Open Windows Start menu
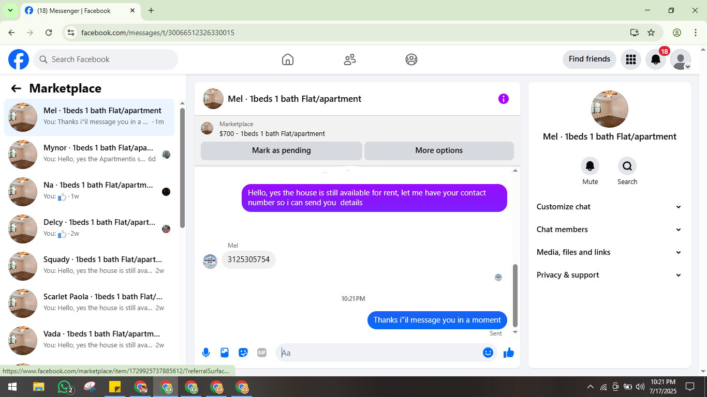Viewport: 707px width, 397px height. pyautogui.click(x=12, y=387)
